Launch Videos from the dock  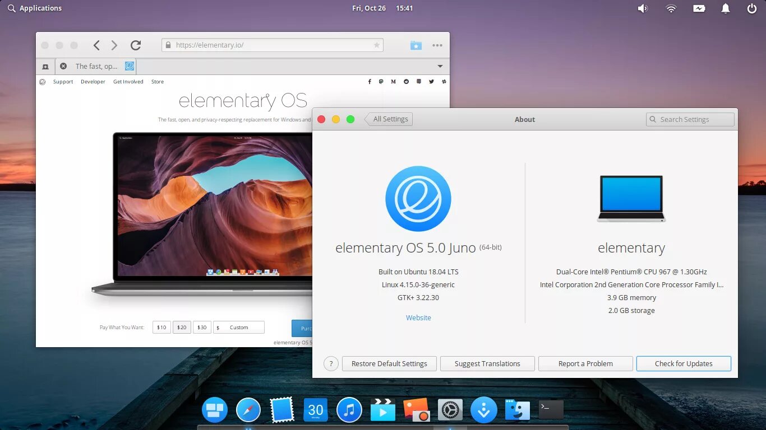point(383,410)
